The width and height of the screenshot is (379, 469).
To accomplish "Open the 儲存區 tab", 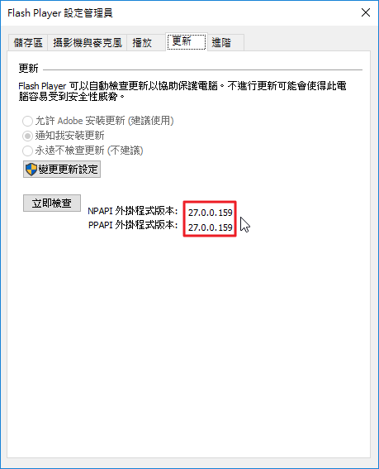I will tap(28, 43).
